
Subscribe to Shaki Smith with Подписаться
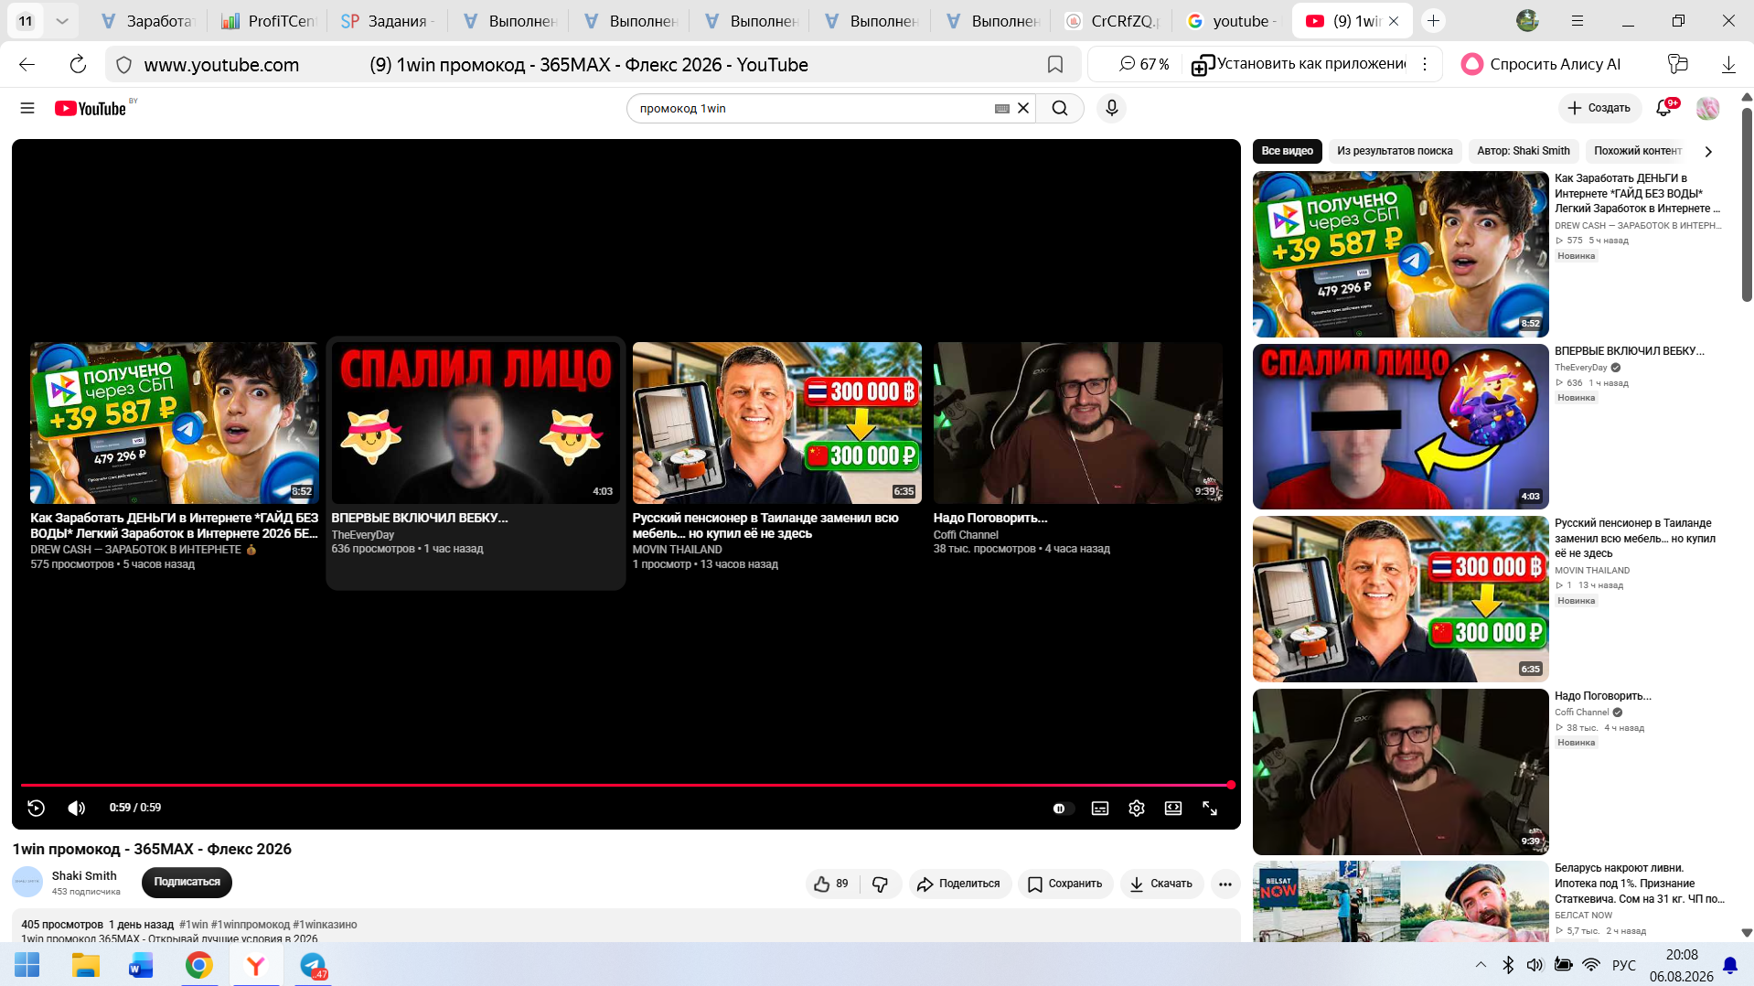tap(187, 882)
